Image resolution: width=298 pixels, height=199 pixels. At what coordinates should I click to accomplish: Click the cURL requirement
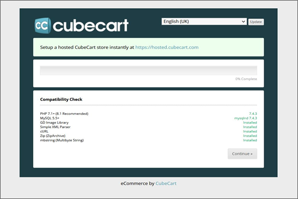coord(44,131)
